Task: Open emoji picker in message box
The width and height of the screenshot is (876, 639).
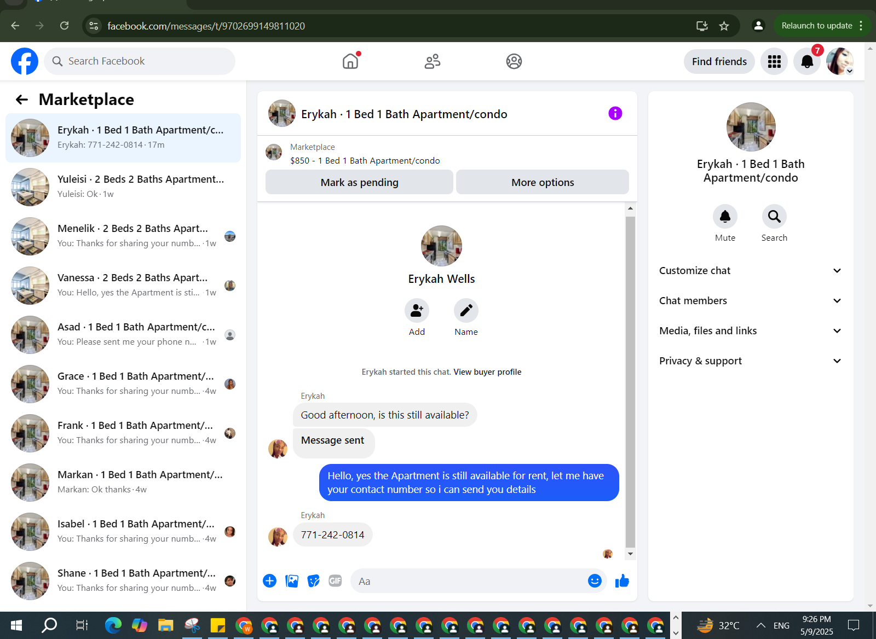Action: [x=595, y=581]
